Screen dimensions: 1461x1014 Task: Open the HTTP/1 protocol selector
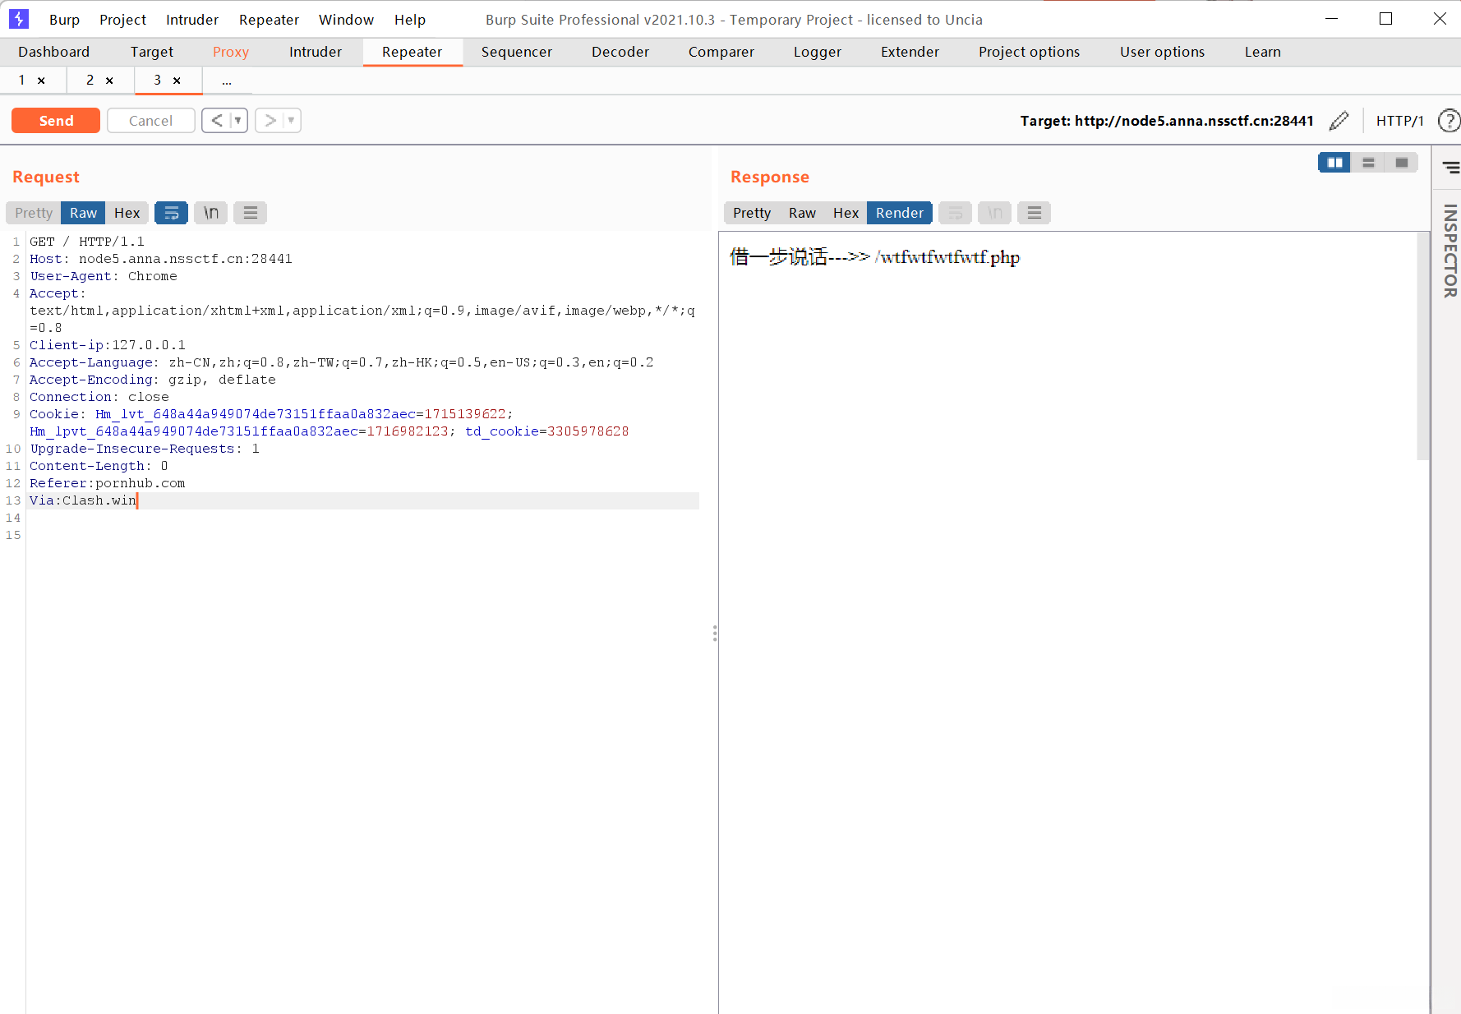1399,121
